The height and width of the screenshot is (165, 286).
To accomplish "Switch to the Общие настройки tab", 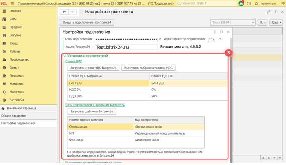I will [29, 116].
